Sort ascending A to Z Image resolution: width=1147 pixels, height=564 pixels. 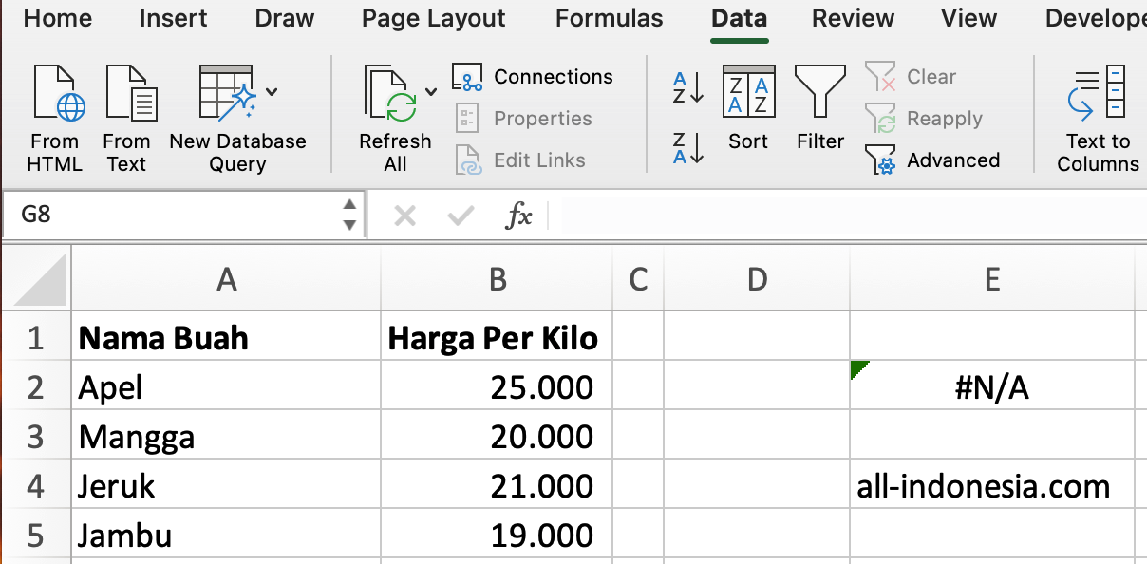688,87
